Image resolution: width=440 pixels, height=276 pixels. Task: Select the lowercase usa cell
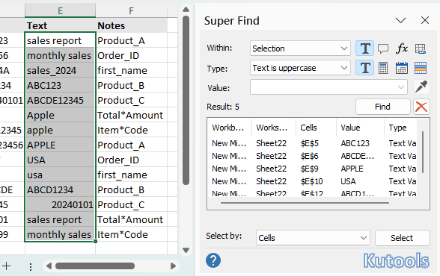(x=60, y=175)
